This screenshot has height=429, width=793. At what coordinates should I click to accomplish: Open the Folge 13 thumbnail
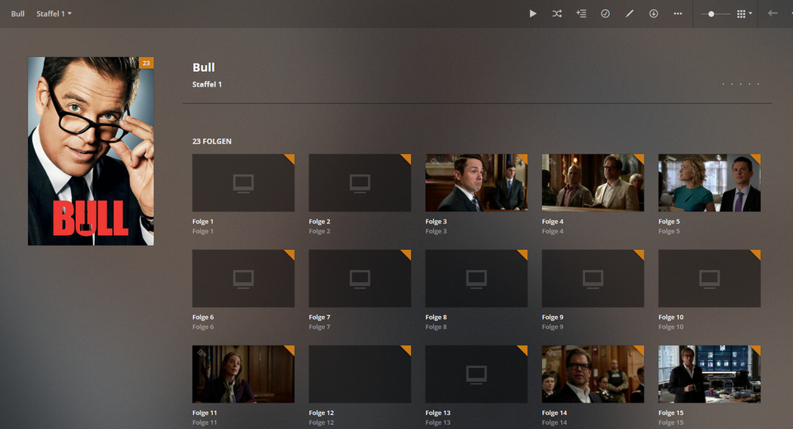point(476,374)
